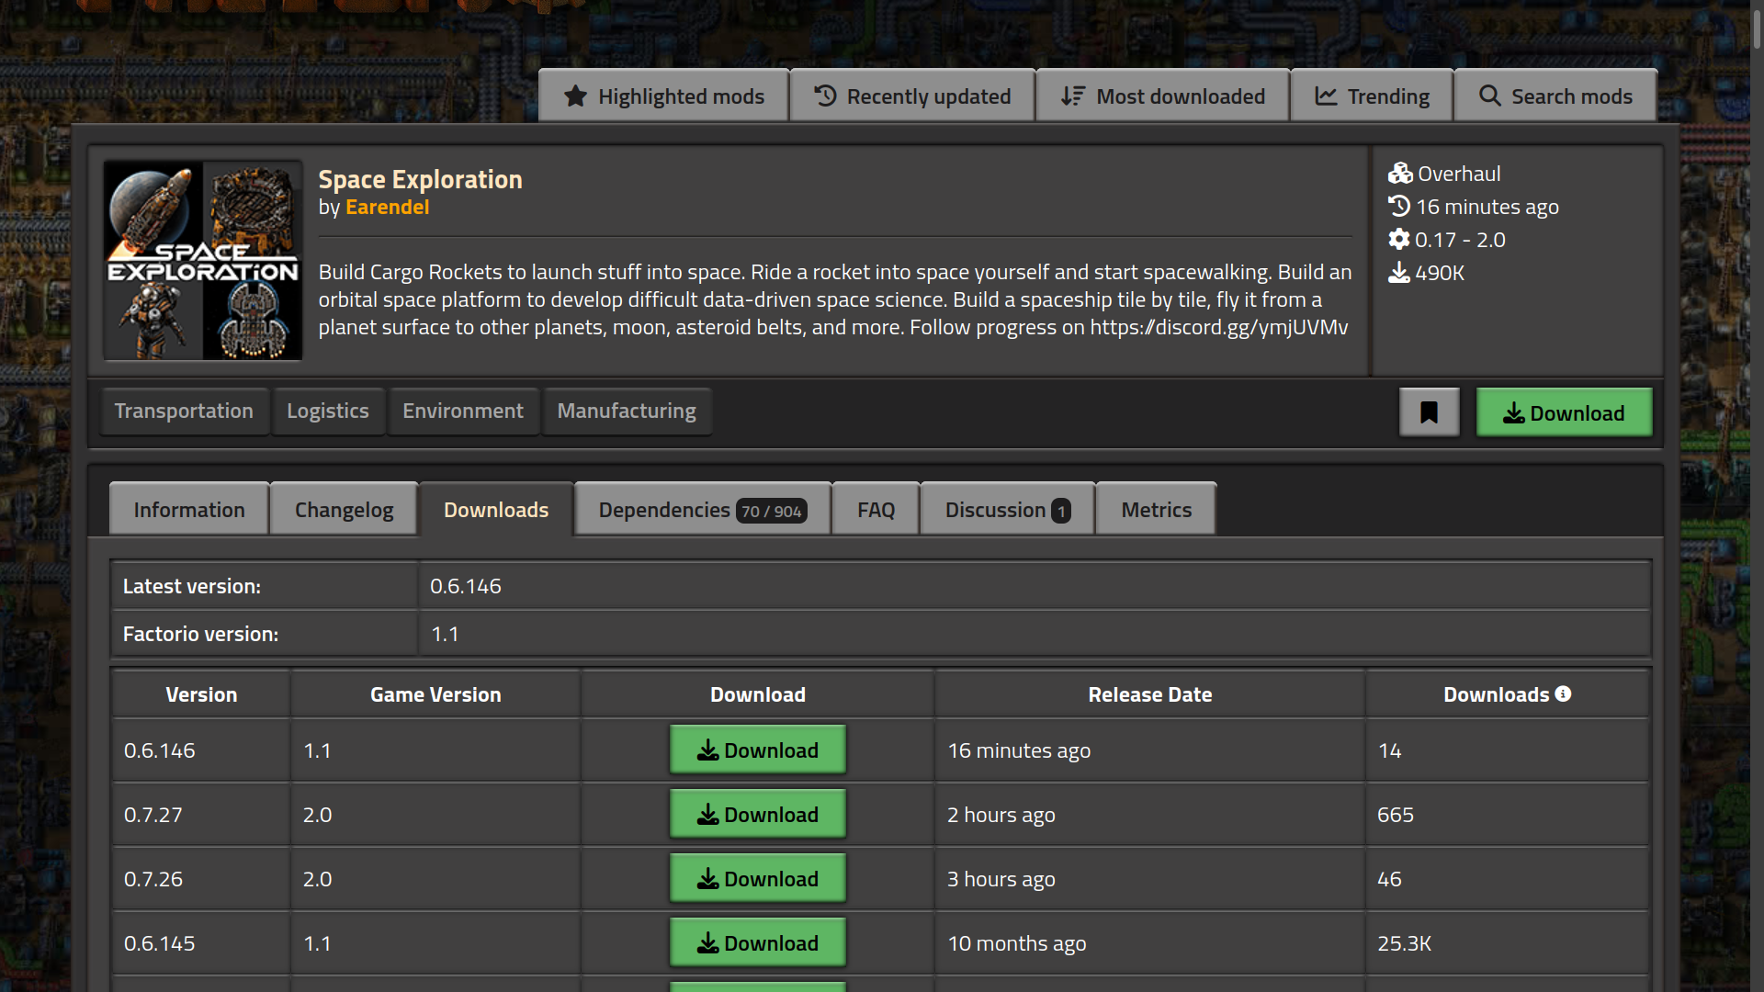The width and height of the screenshot is (1764, 992).
Task: Click the chart icon on Trending
Action: pyautogui.click(x=1326, y=96)
